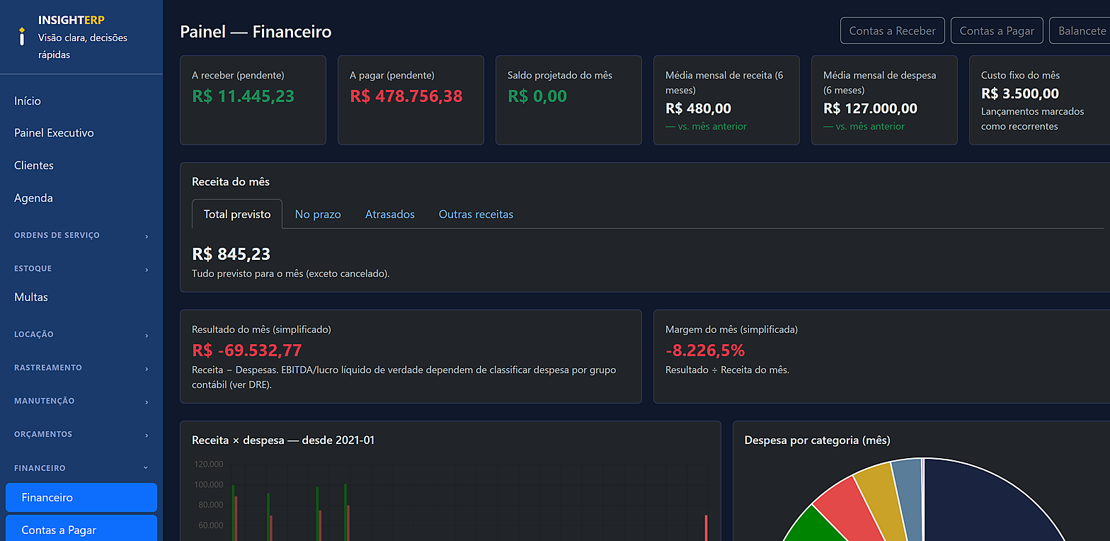
Task: Open Painel Executivo in sidebar
Action: [54, 133]
